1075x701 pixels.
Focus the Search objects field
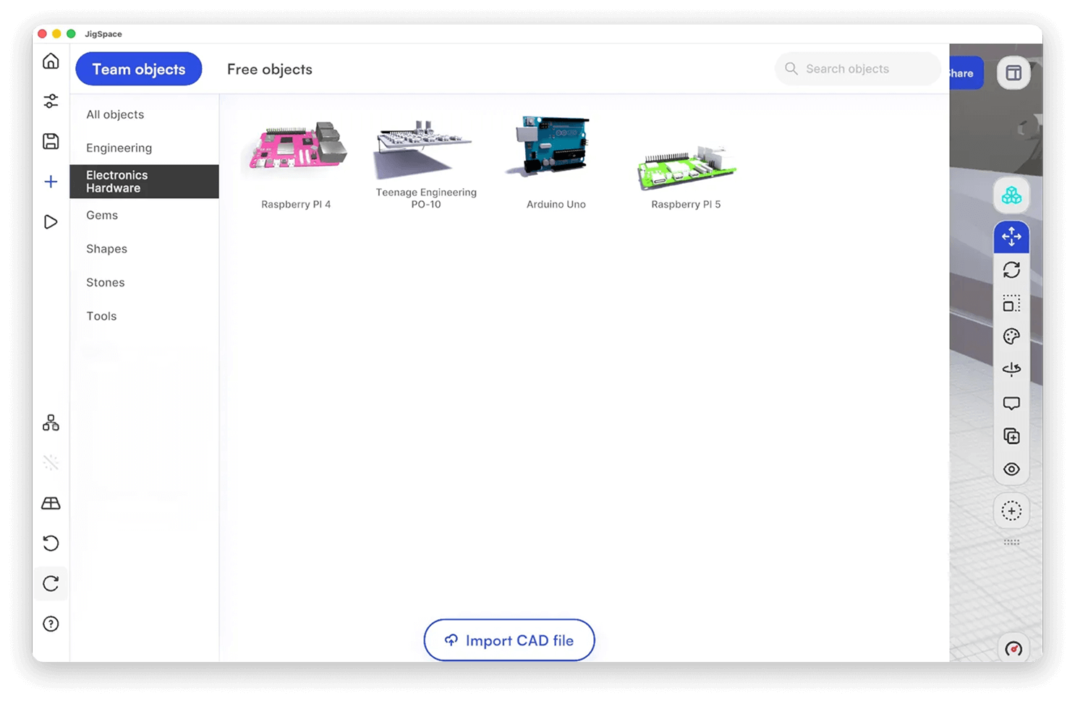click(858, 69)
